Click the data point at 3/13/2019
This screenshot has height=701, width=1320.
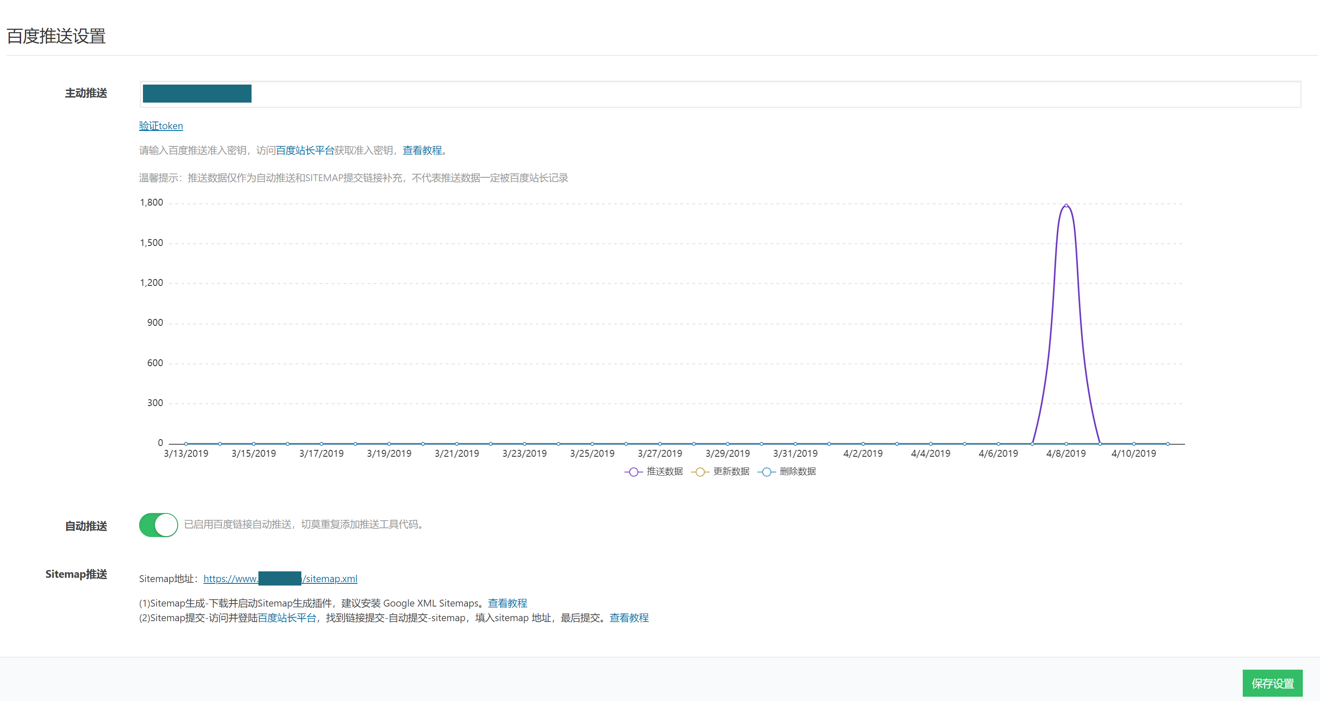tap(186, 444)
